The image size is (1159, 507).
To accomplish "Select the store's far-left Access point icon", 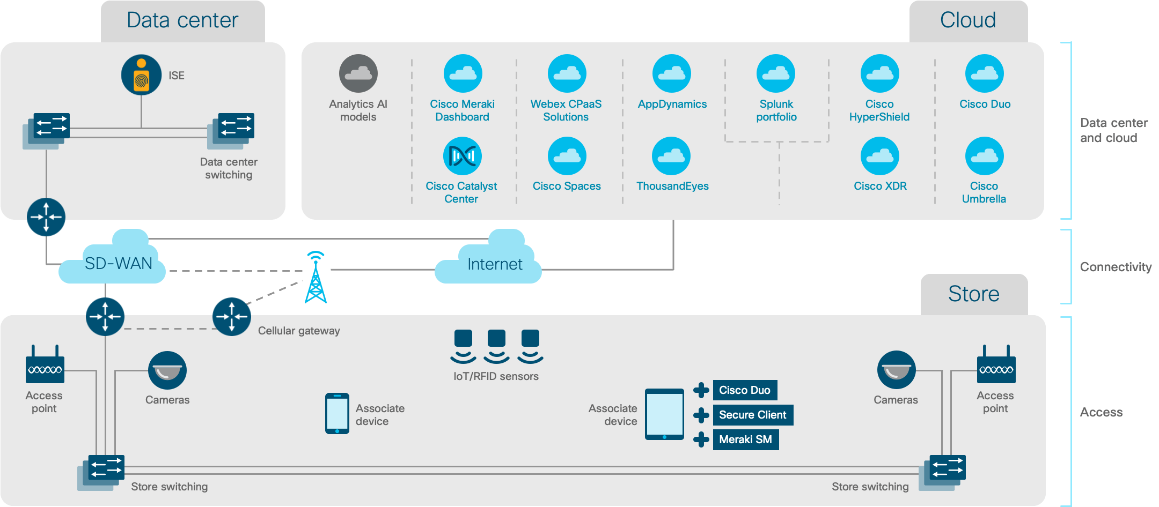I will pos(45,364).
